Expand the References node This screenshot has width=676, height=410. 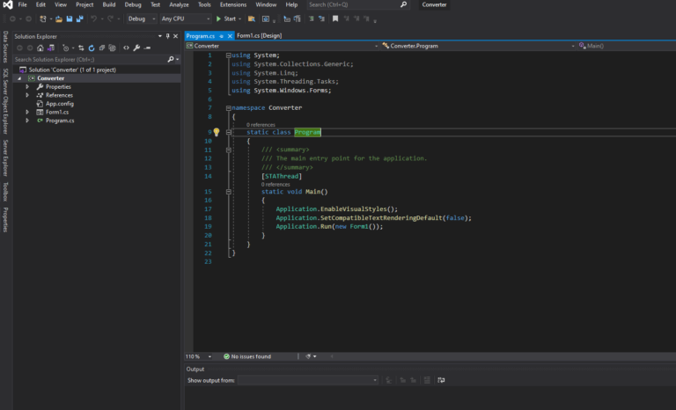(27, 95)
